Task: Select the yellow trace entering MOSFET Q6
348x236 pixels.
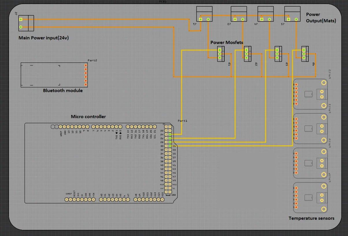Action: [292, 98]
